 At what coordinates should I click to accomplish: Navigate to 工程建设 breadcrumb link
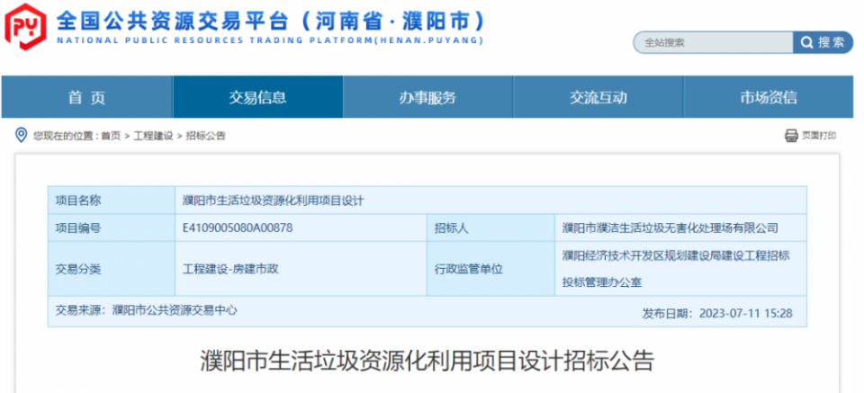(x=153, y=136)
